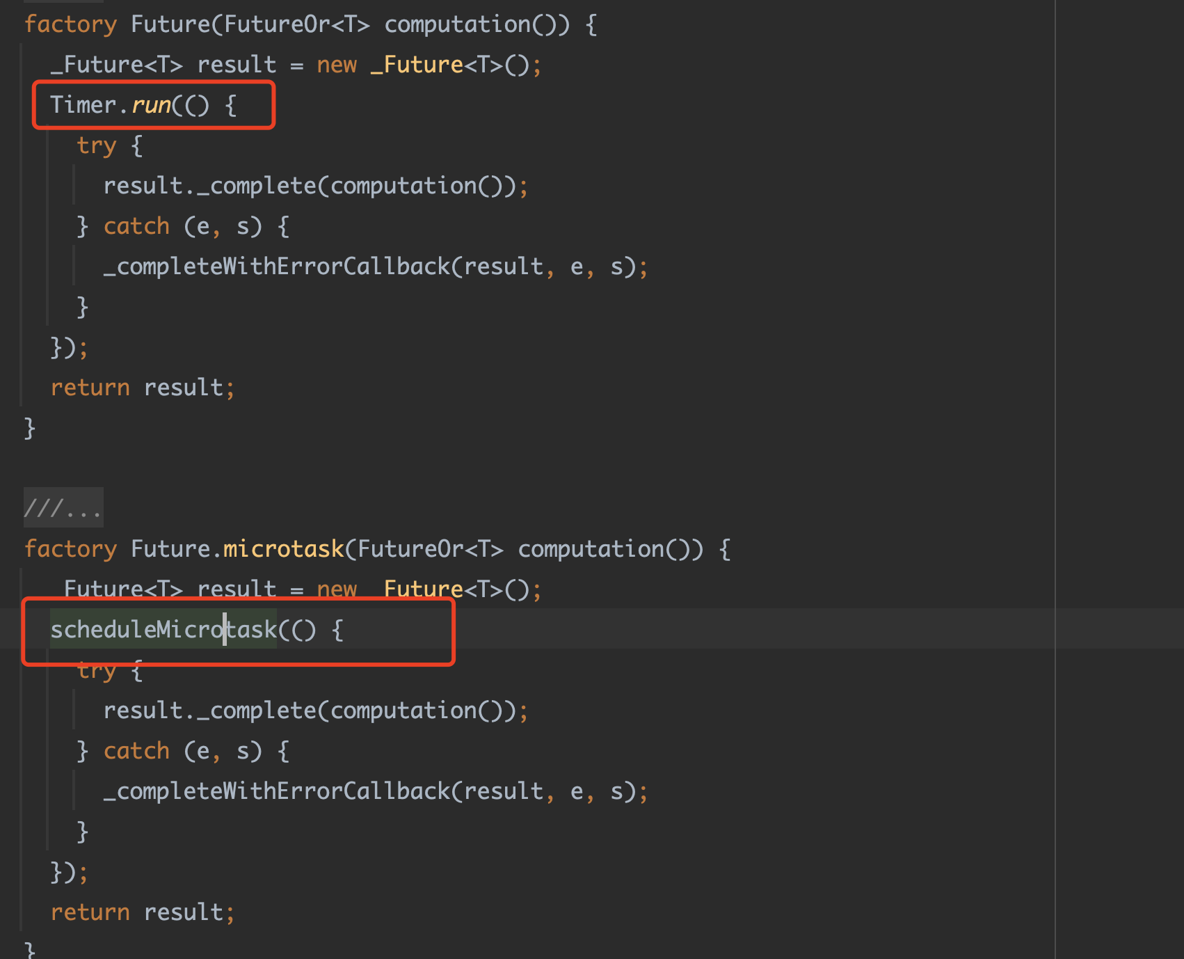Viewport: 1184px width, 959px height.
Task: Click "try" keyword inside the Timer.run callback
Action: [x=97, y=145]
